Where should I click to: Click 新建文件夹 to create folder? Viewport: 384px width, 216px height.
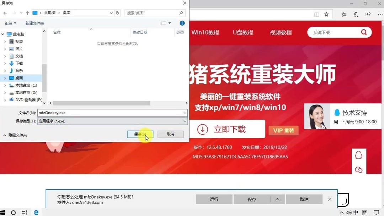34,23
